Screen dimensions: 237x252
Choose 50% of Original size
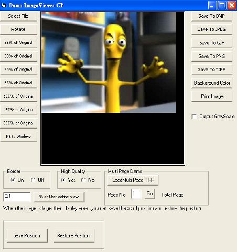18,70
